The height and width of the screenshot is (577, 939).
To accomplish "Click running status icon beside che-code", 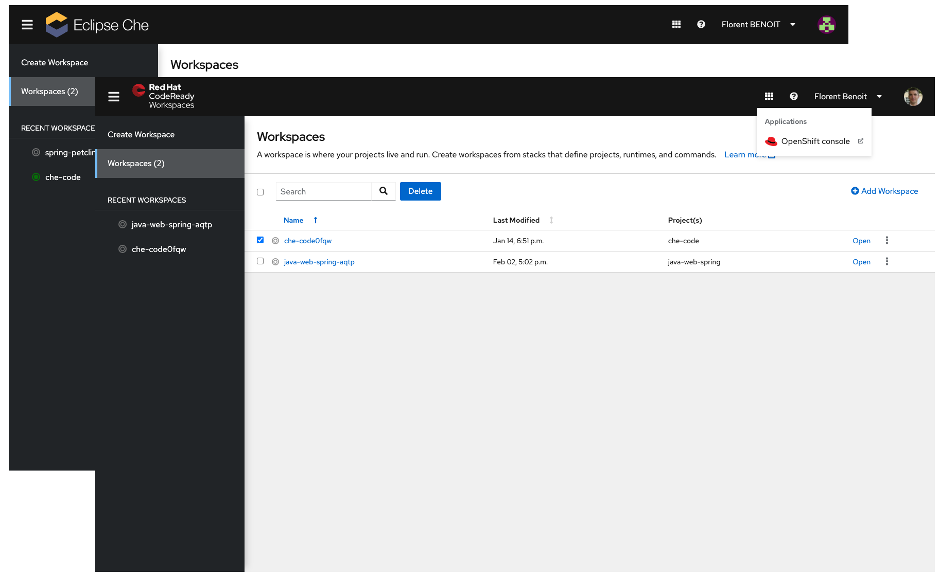I will (x=36, y=177).
